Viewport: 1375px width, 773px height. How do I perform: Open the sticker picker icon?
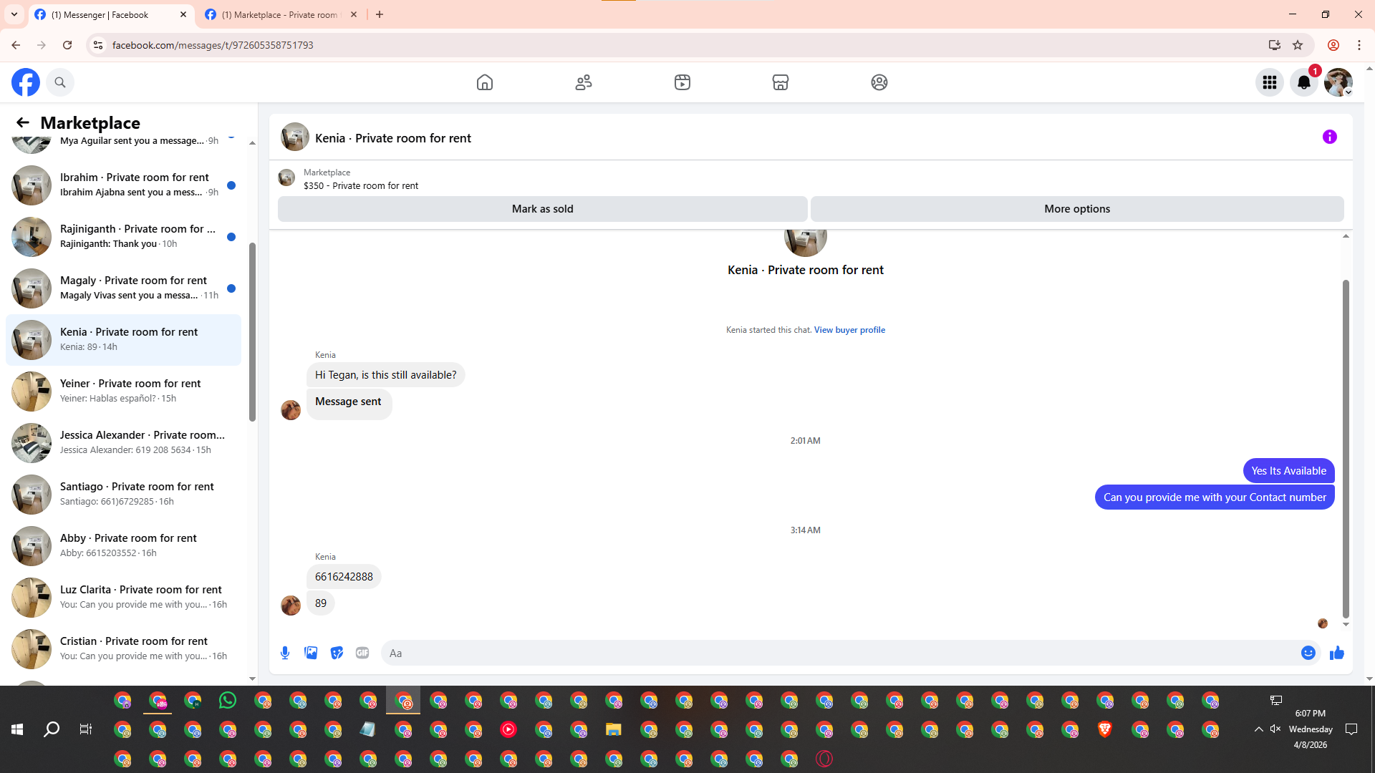(x=337, y=653)
